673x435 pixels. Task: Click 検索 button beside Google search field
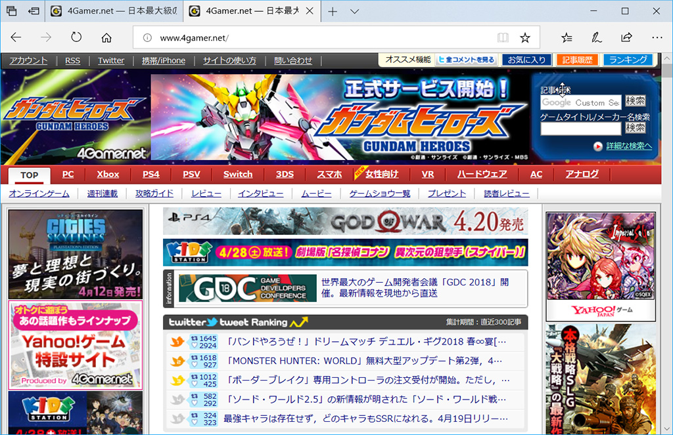click(636, 101)
